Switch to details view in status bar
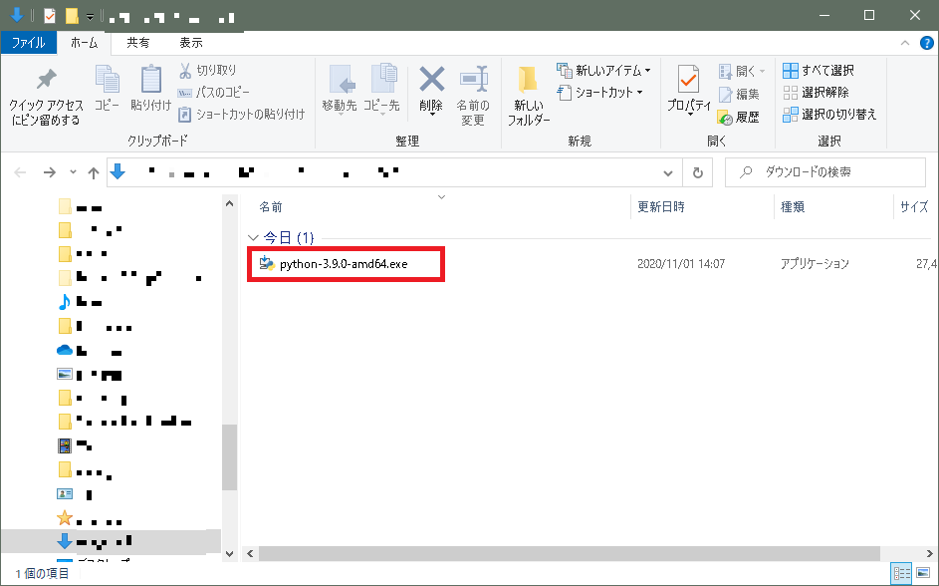The image size is (939, 586). pyautogui.click(x=901, y=573)
